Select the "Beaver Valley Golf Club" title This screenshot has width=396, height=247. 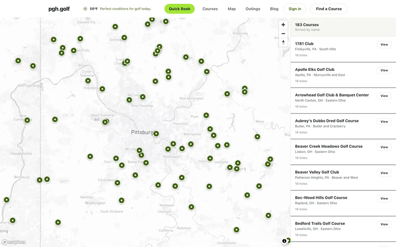(317, 172)
